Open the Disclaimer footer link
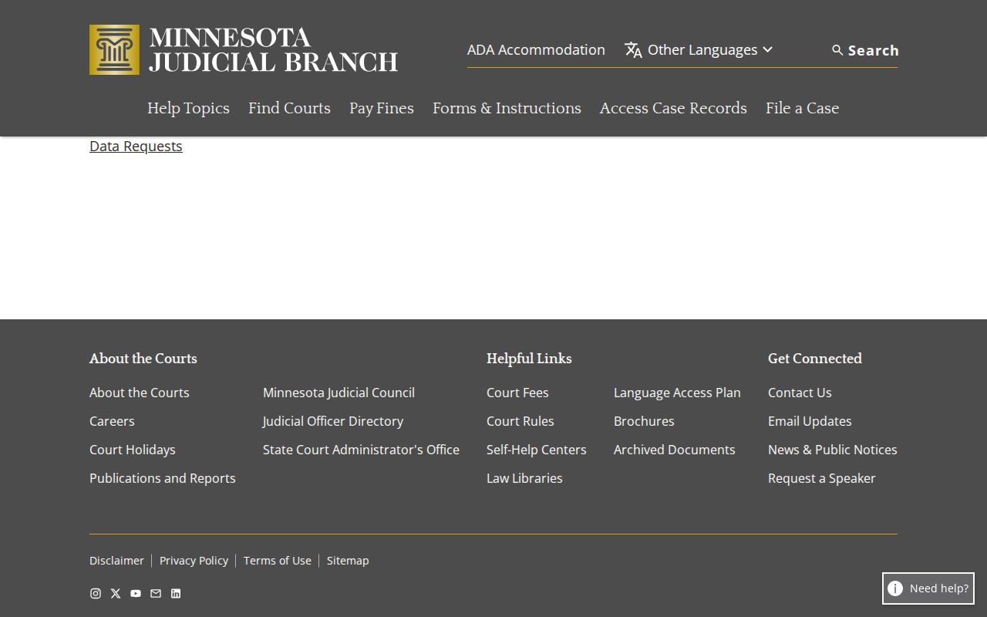 click(x=116, y=561)
